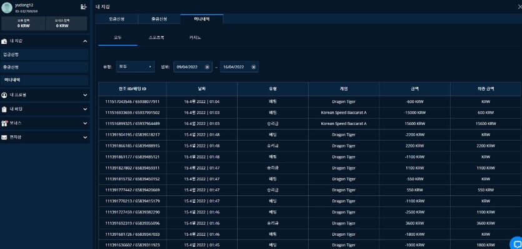Click the person icon beside 내 프로필
The image size is (522, 249).
point(4,95)
